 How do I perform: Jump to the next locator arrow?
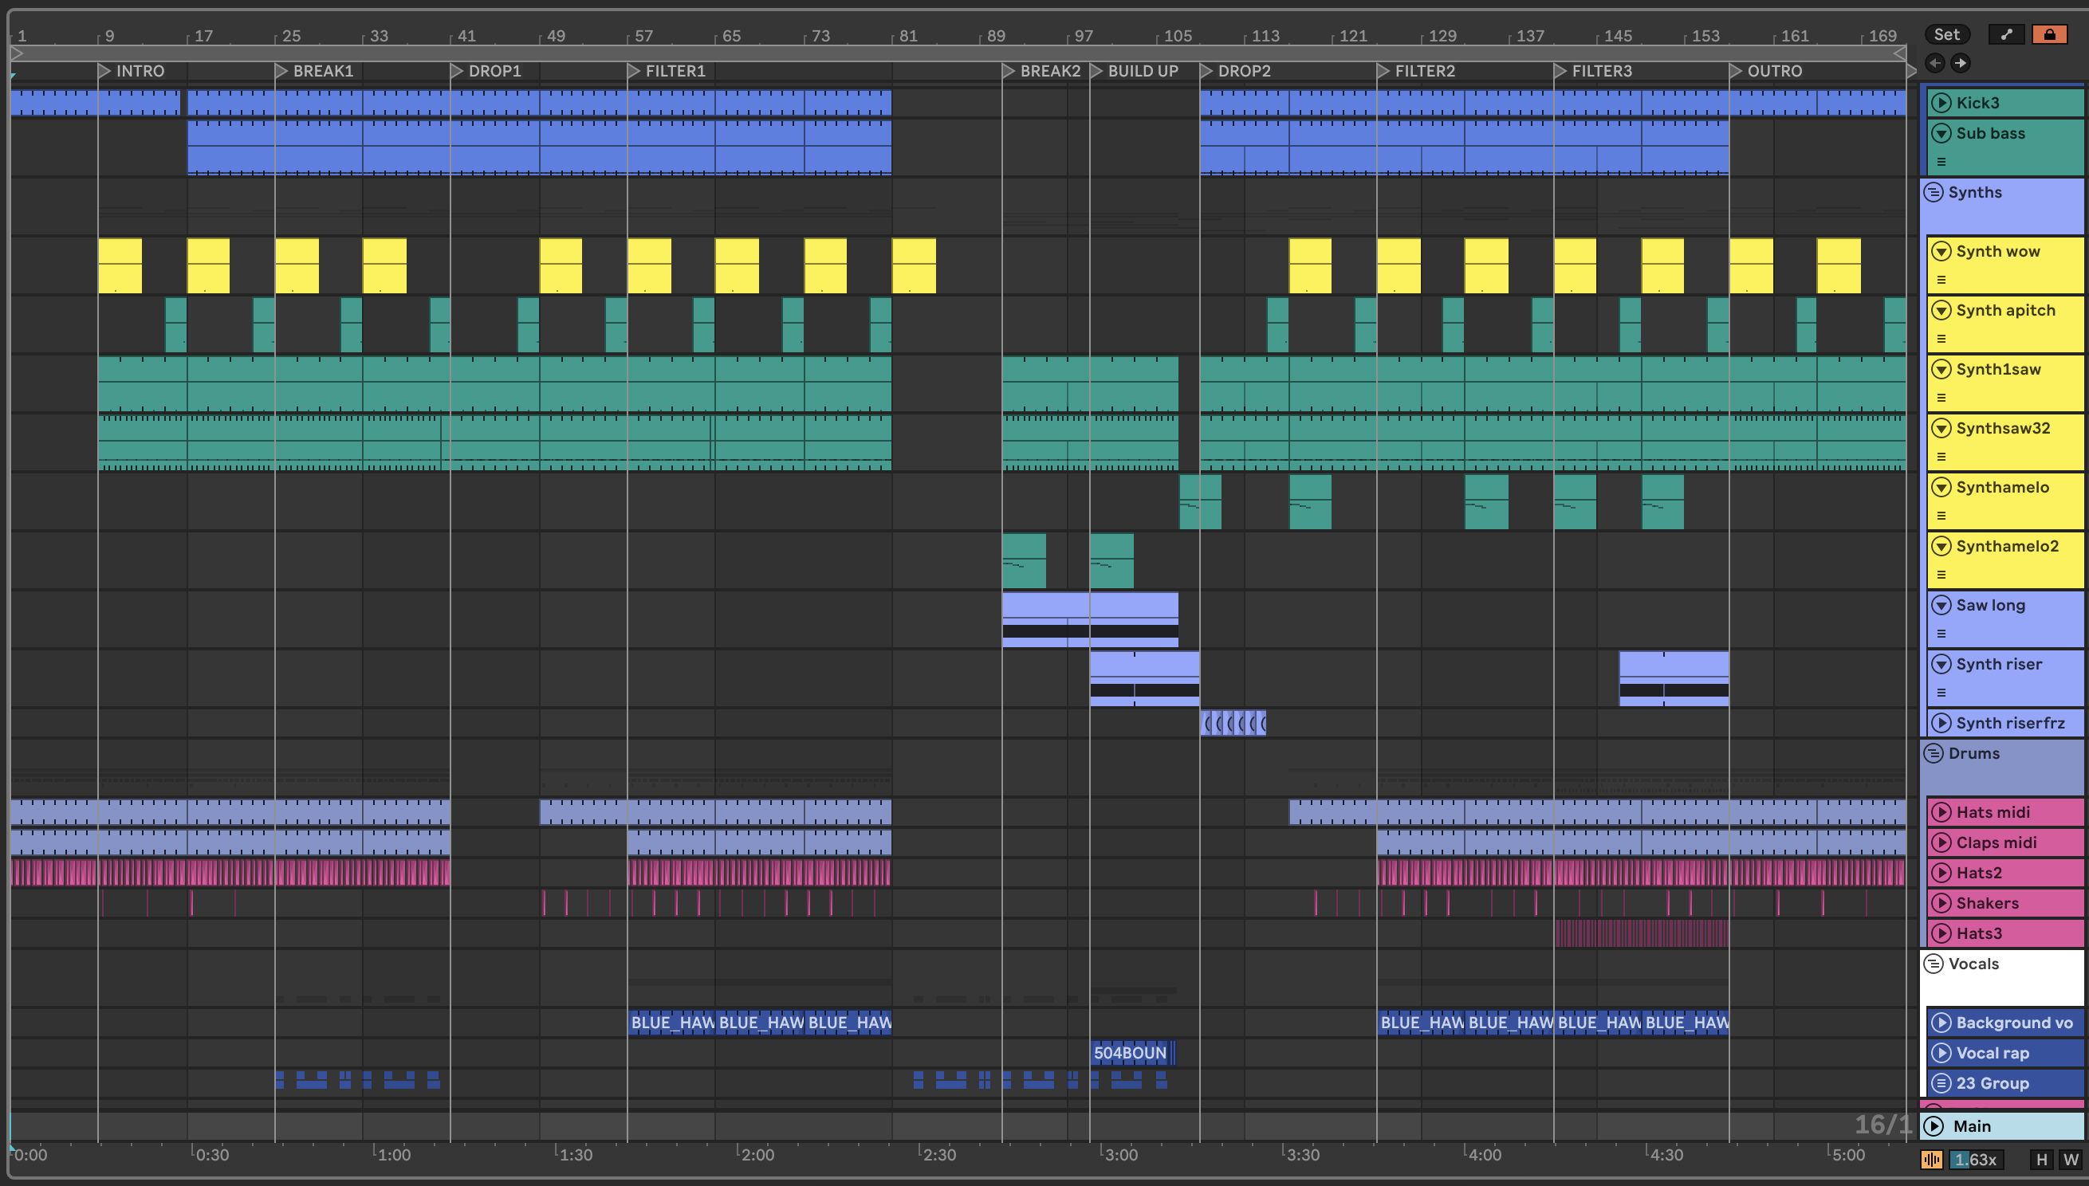[1961, 63]
